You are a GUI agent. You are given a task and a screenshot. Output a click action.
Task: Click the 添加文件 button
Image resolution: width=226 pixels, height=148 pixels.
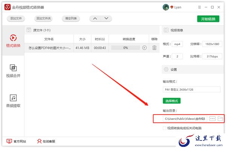[x=16, y=18]
